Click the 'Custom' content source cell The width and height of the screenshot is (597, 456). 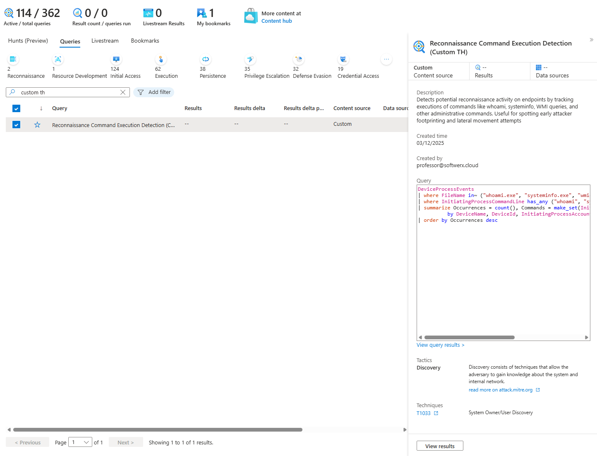[343, 124]
